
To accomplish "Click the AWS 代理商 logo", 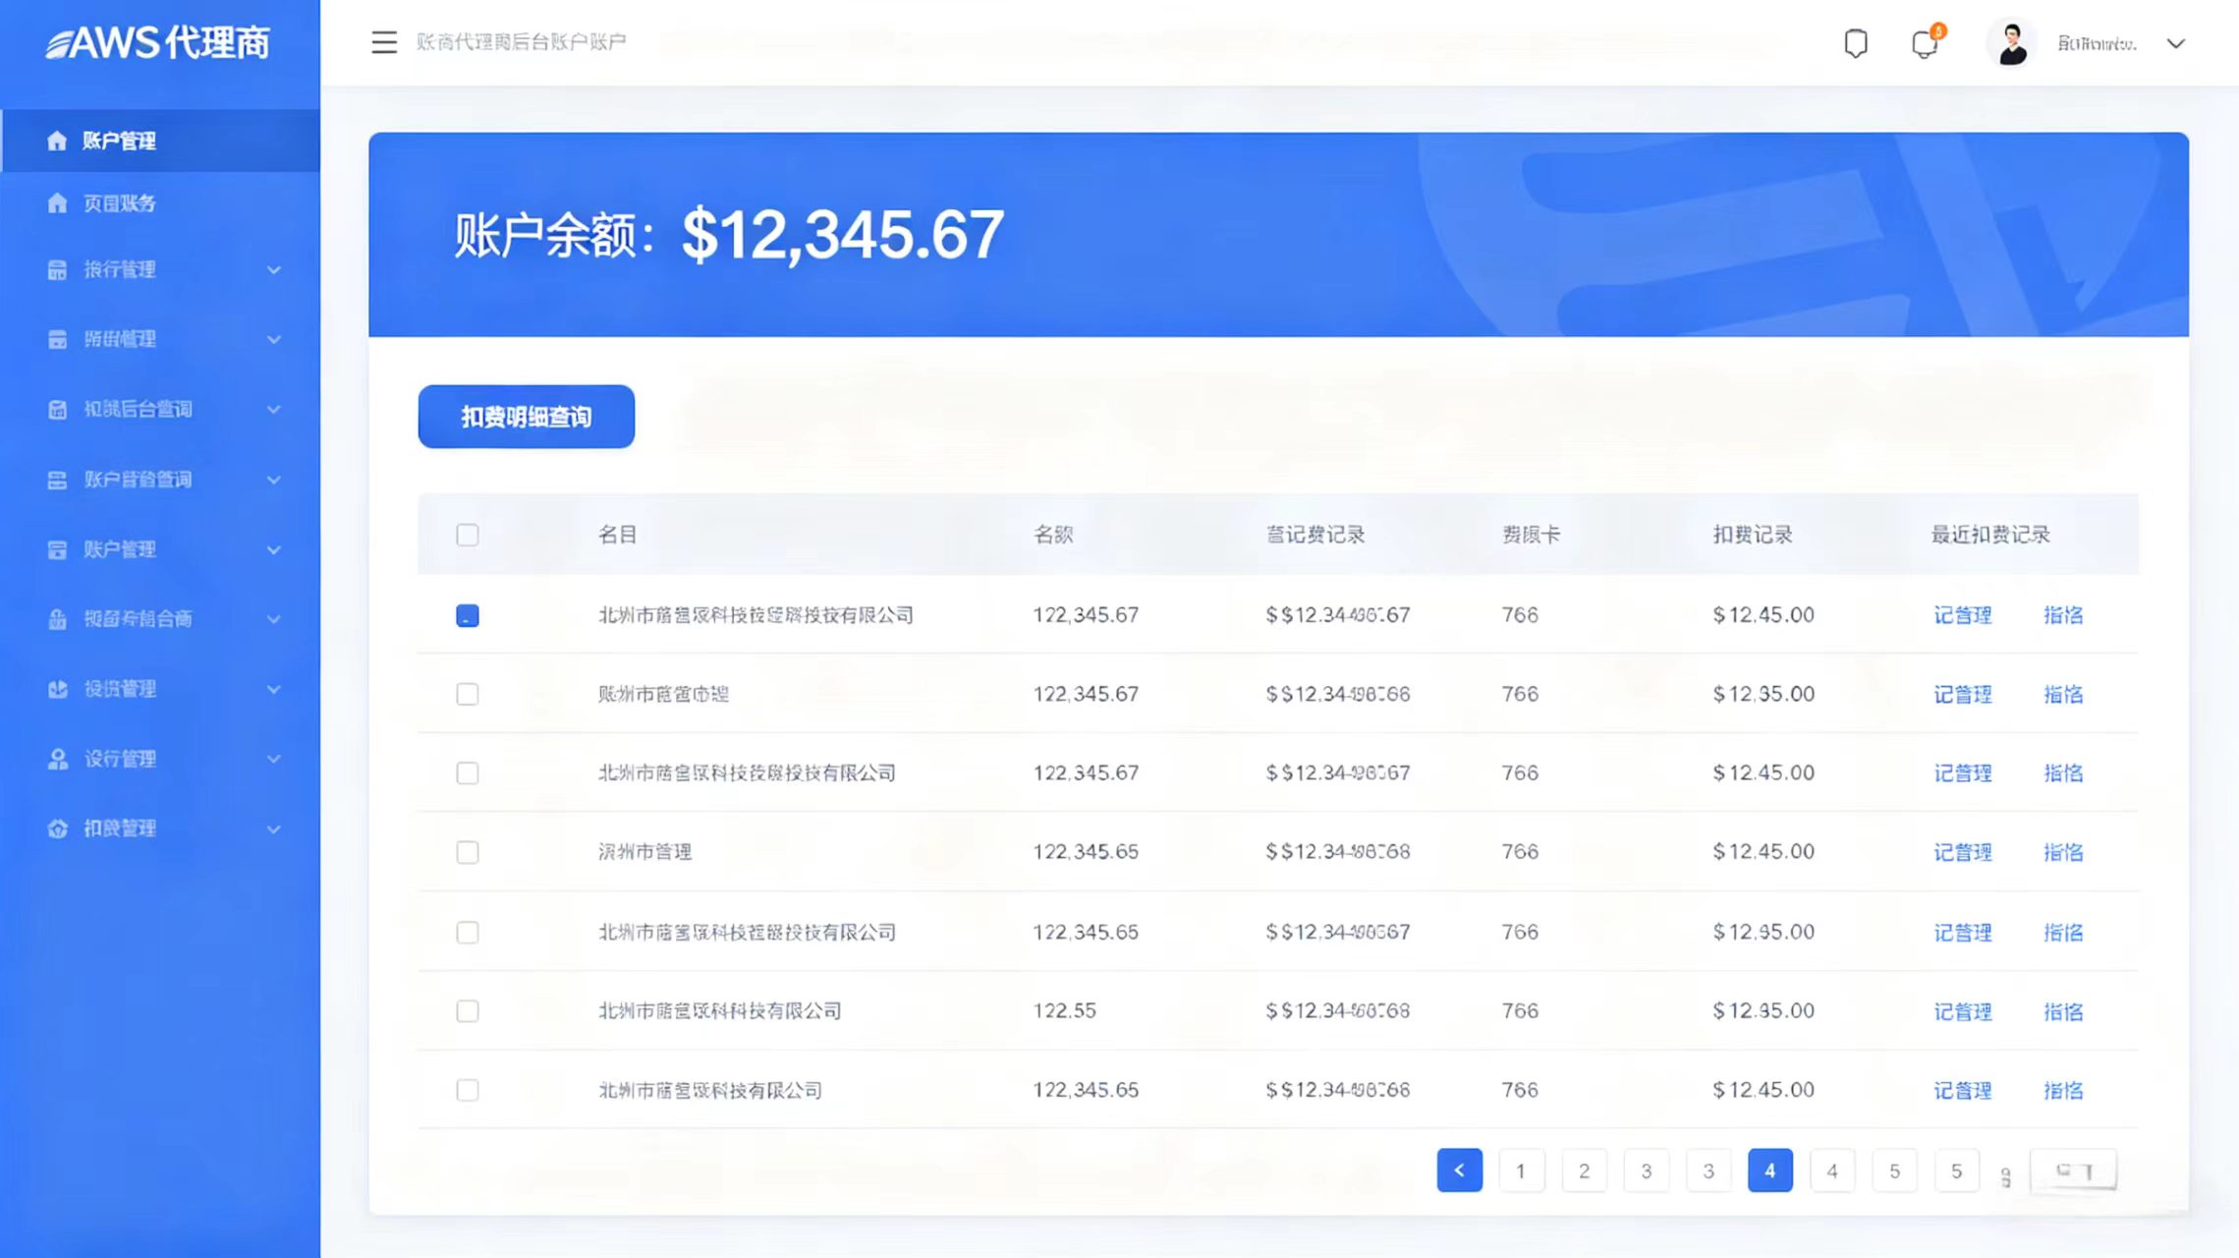I will coord(158,42).
